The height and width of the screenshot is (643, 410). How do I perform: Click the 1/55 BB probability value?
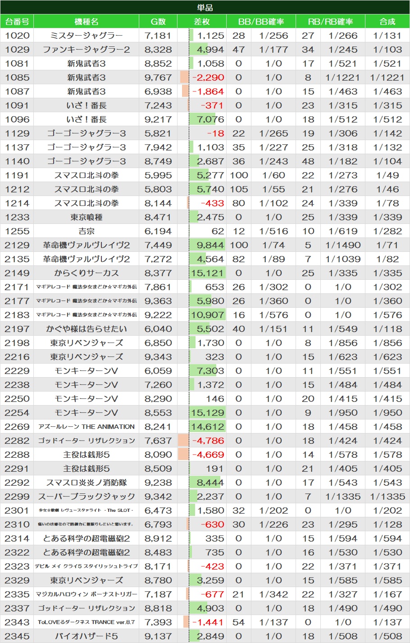tap(273, 189)
